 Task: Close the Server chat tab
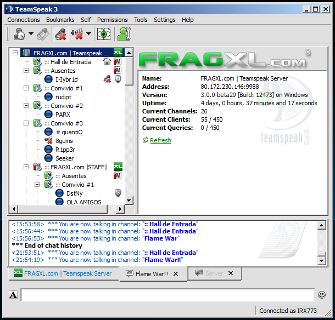[231, 273]
